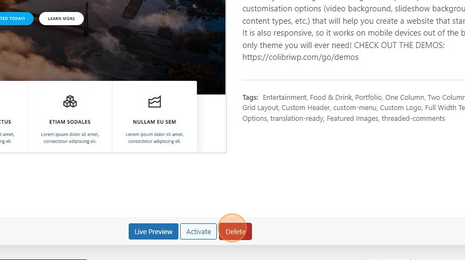Viewport: 465px width, 260px height.
Task: Click the Portfolio tag text
Action: pyautogui.click(x=368, y=97)
